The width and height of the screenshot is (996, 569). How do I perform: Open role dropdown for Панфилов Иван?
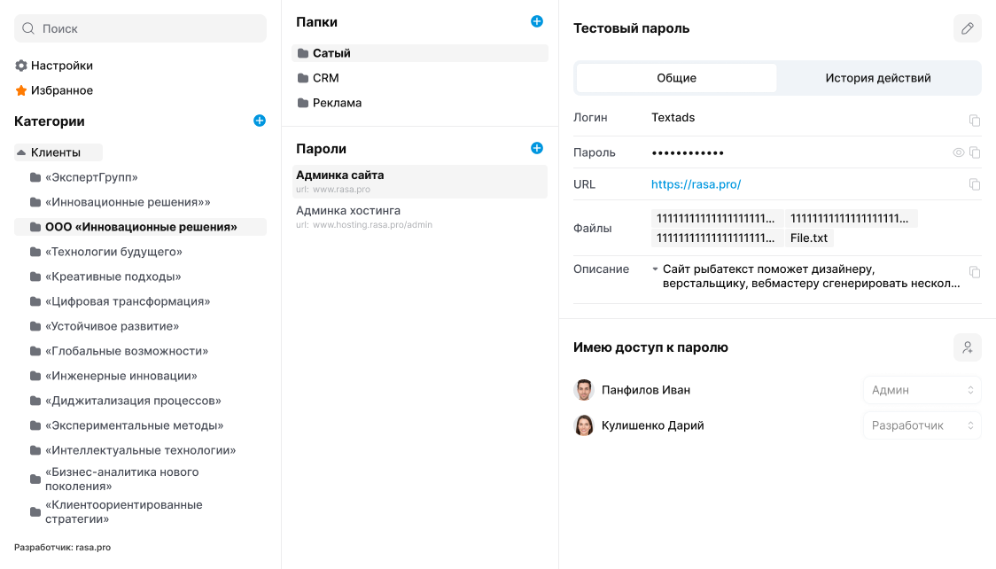click(922, 390)
